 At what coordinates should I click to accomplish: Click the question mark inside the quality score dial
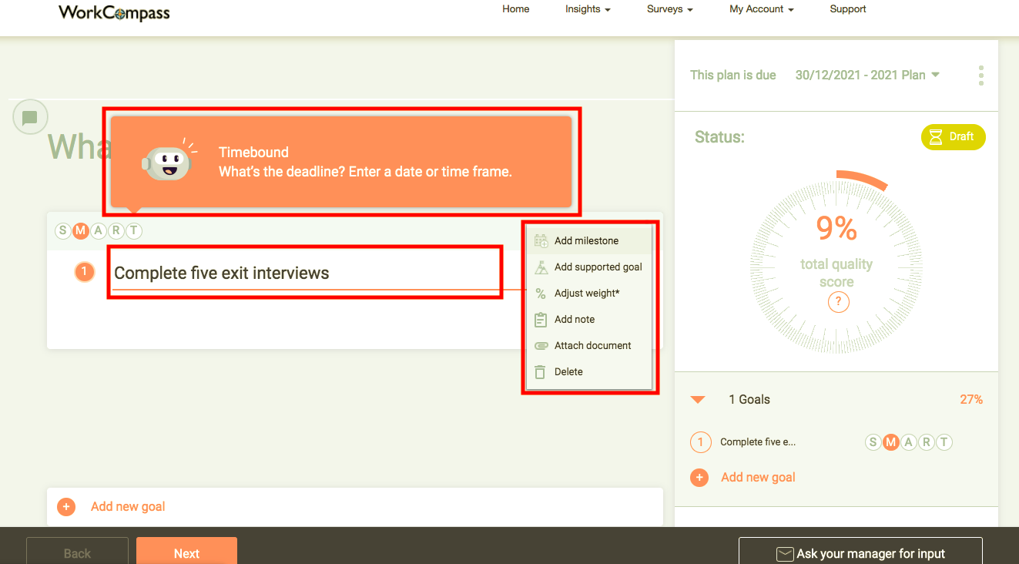point(838,302)
